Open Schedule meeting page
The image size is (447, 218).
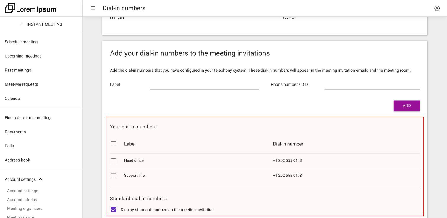(x=21, y=42)
